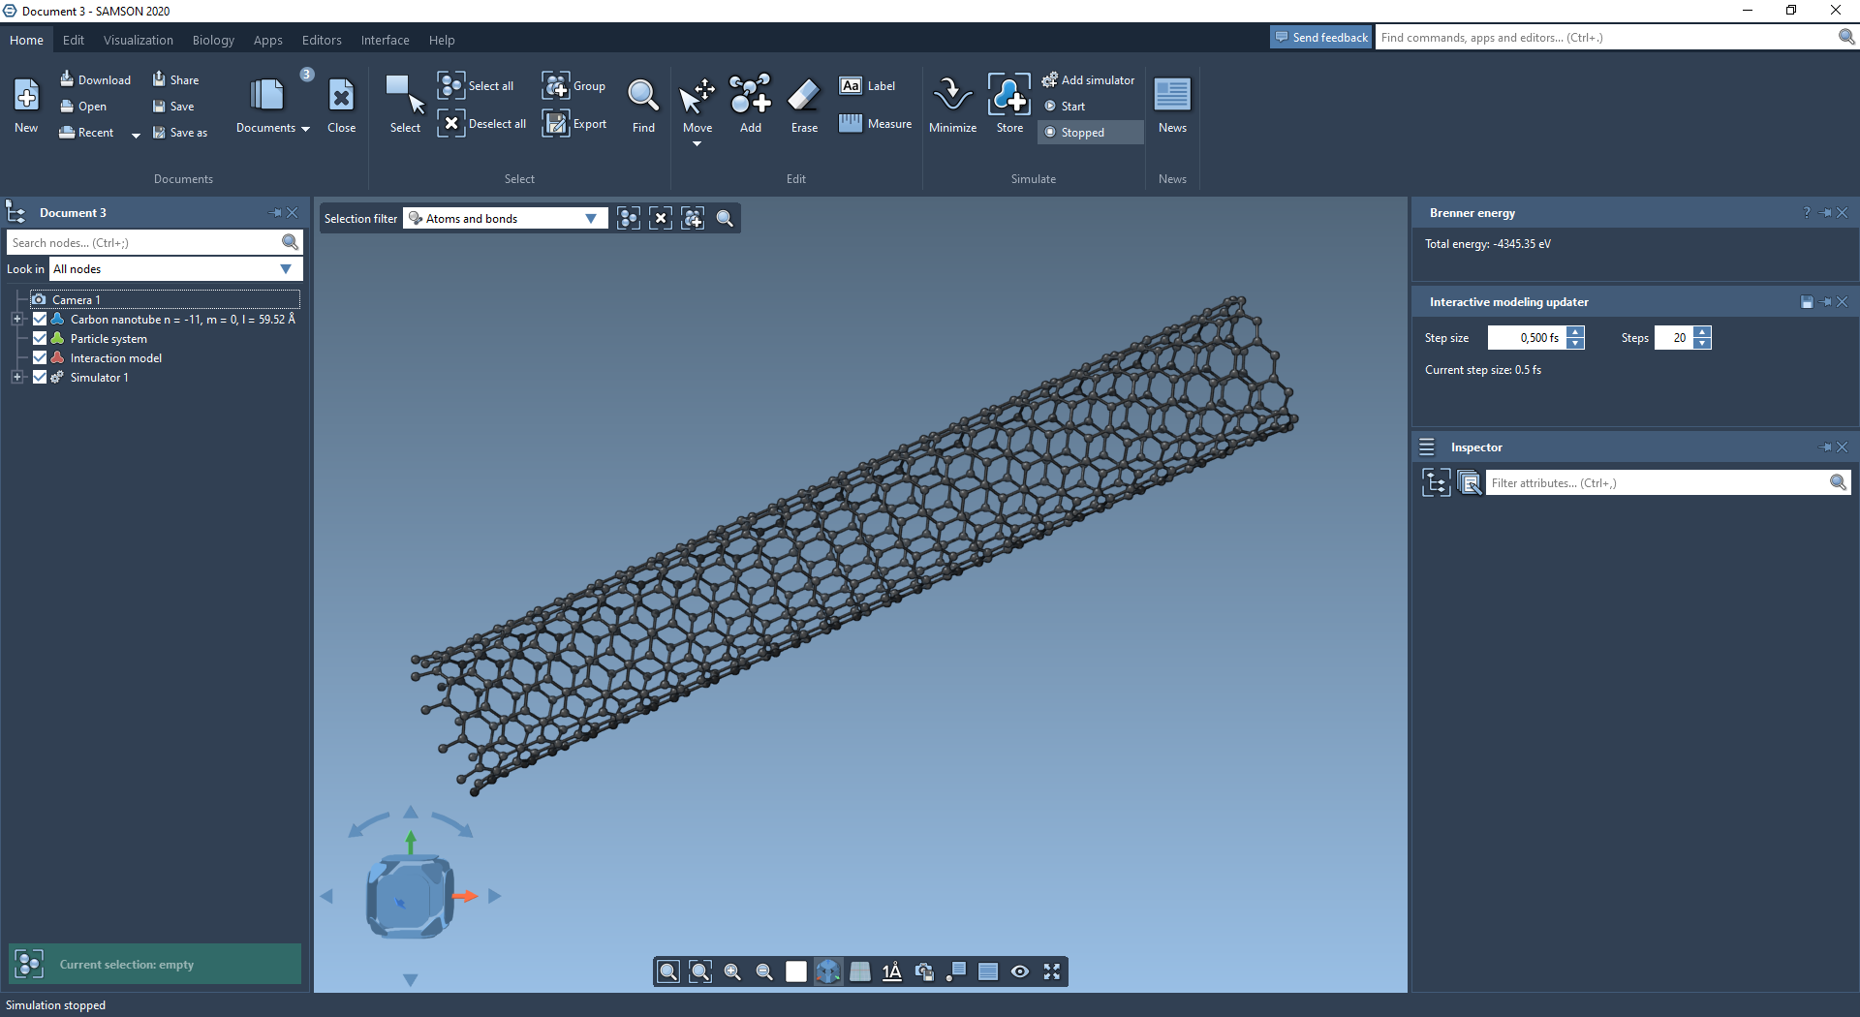Toggle the Particle system checkbox
This screenshot has height=1017, width=1860.
pos(40,339)
